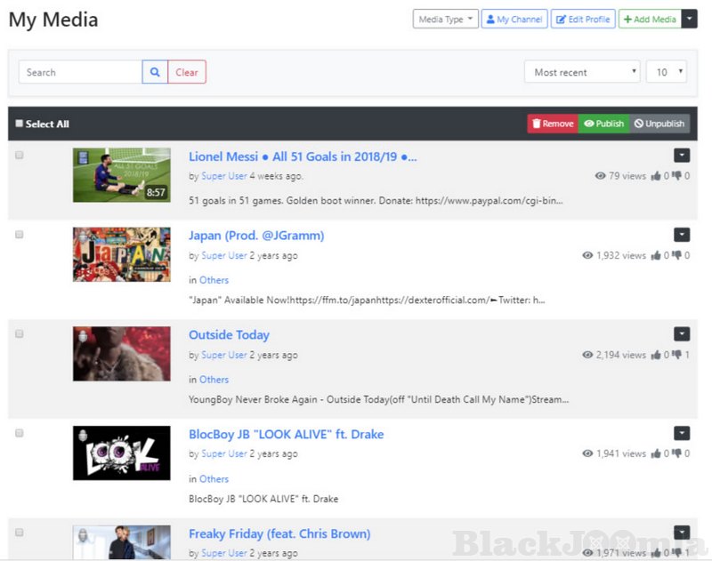Image resolution: width=712 pixels, height=561 pixels.
Task: Check the box for Lionel Messi video
Action: 20,156
